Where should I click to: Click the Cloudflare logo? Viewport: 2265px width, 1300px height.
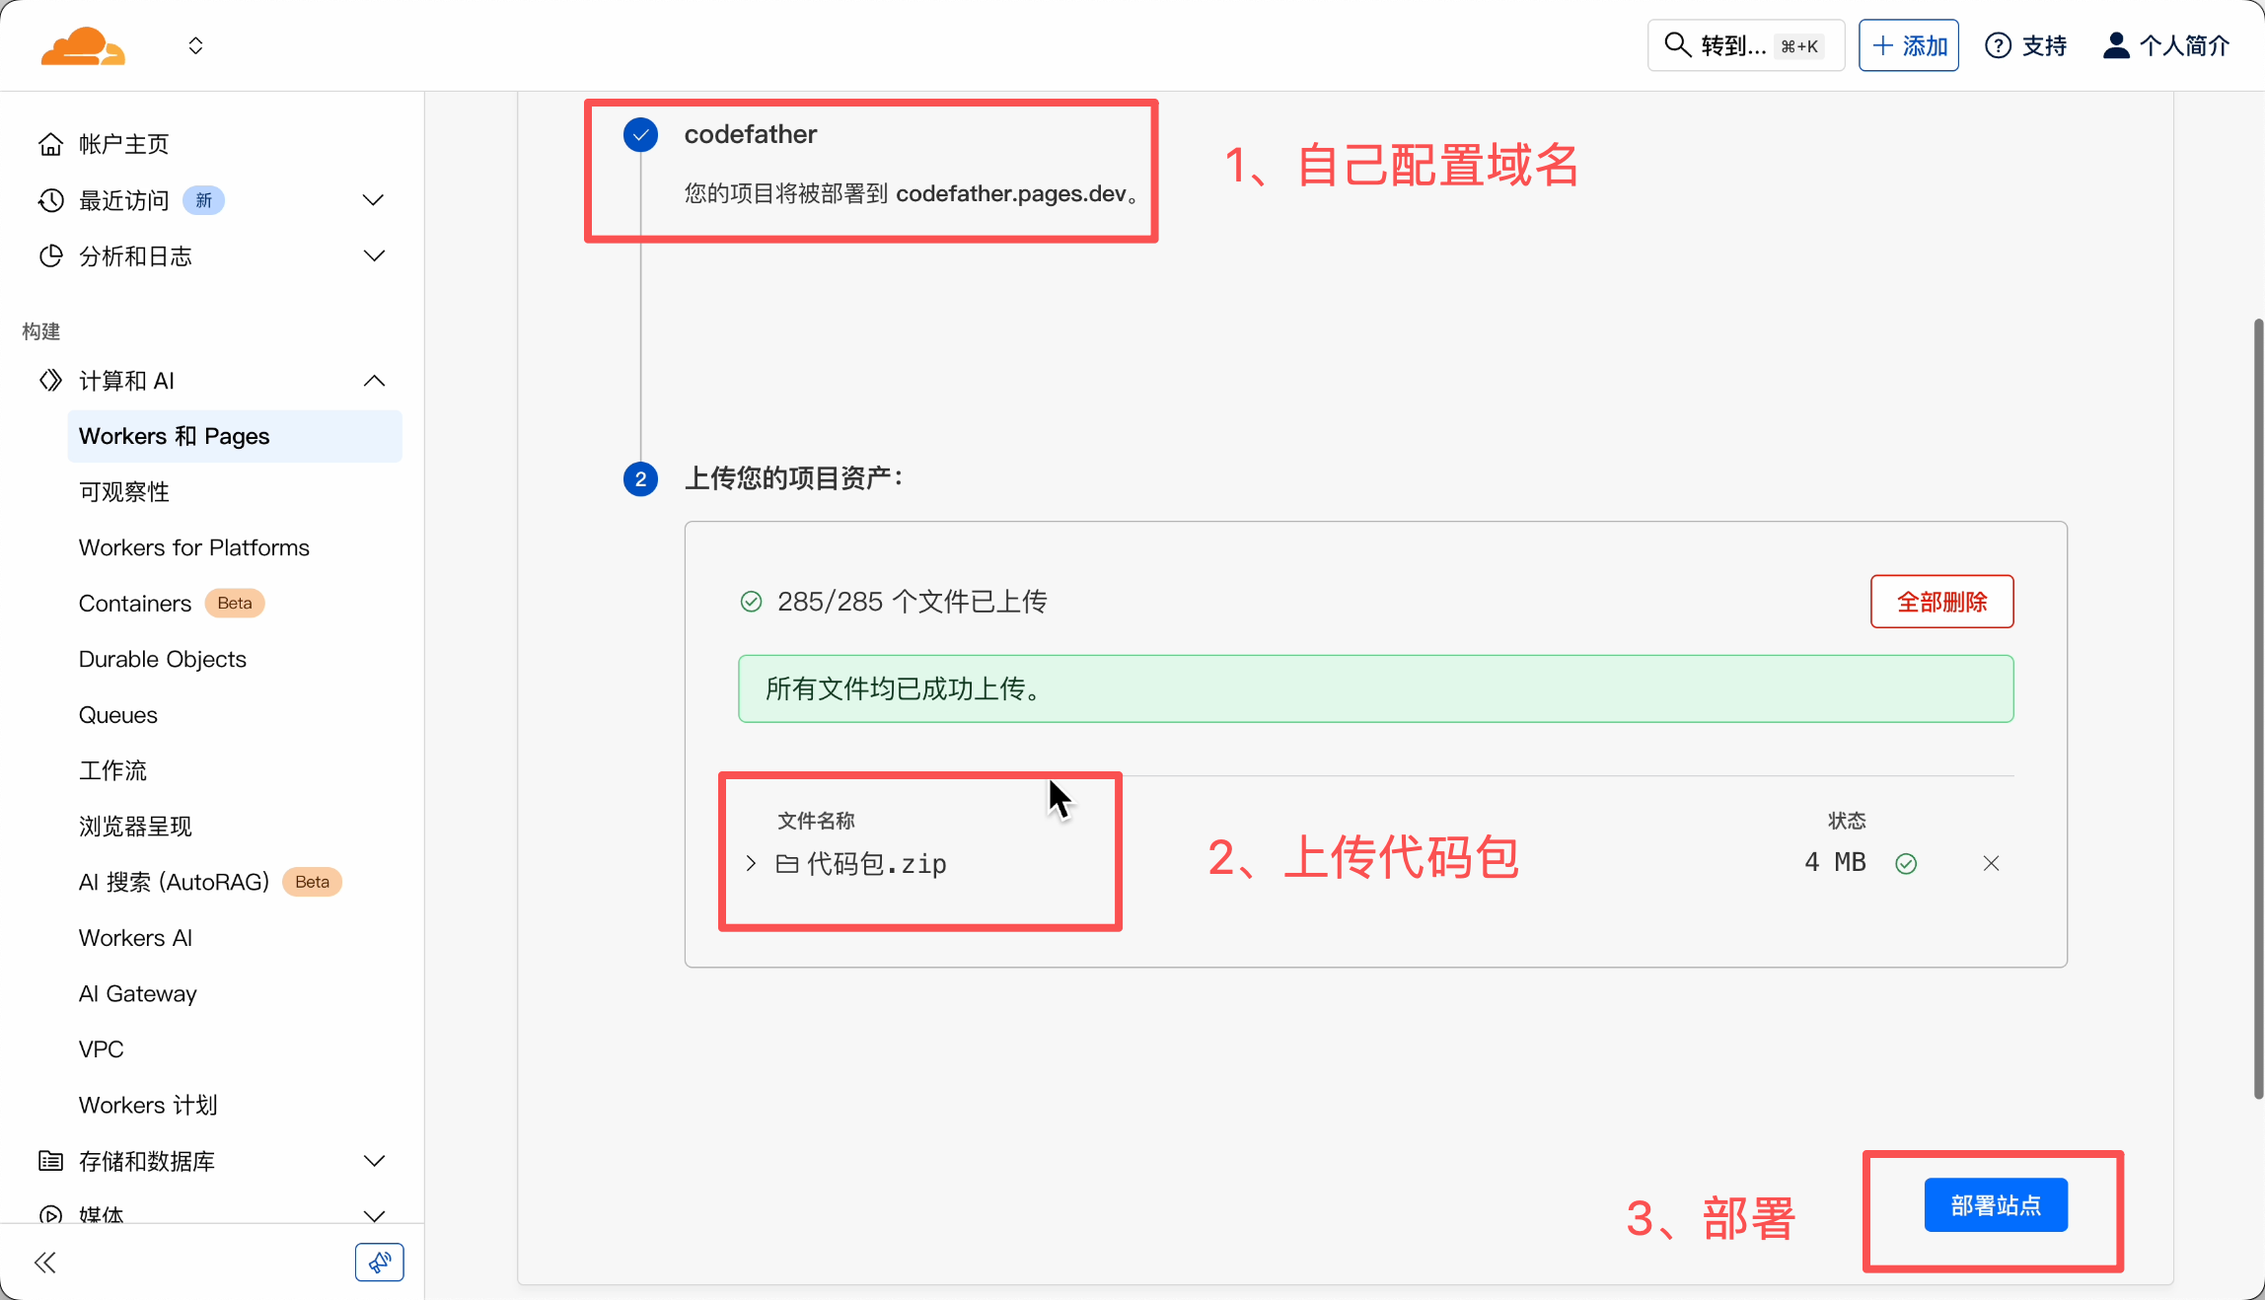[x=83, y=46]
